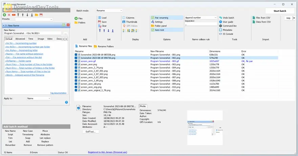Import Data from CSV

click(x=261, y=22)
